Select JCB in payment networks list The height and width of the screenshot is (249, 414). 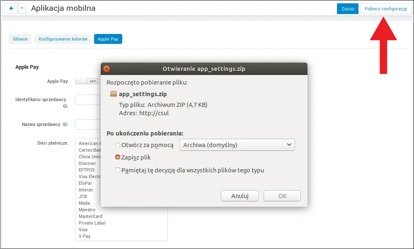click(82, 196)
